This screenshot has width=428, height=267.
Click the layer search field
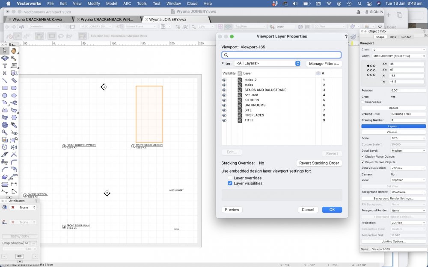click(x=281, y=55)
